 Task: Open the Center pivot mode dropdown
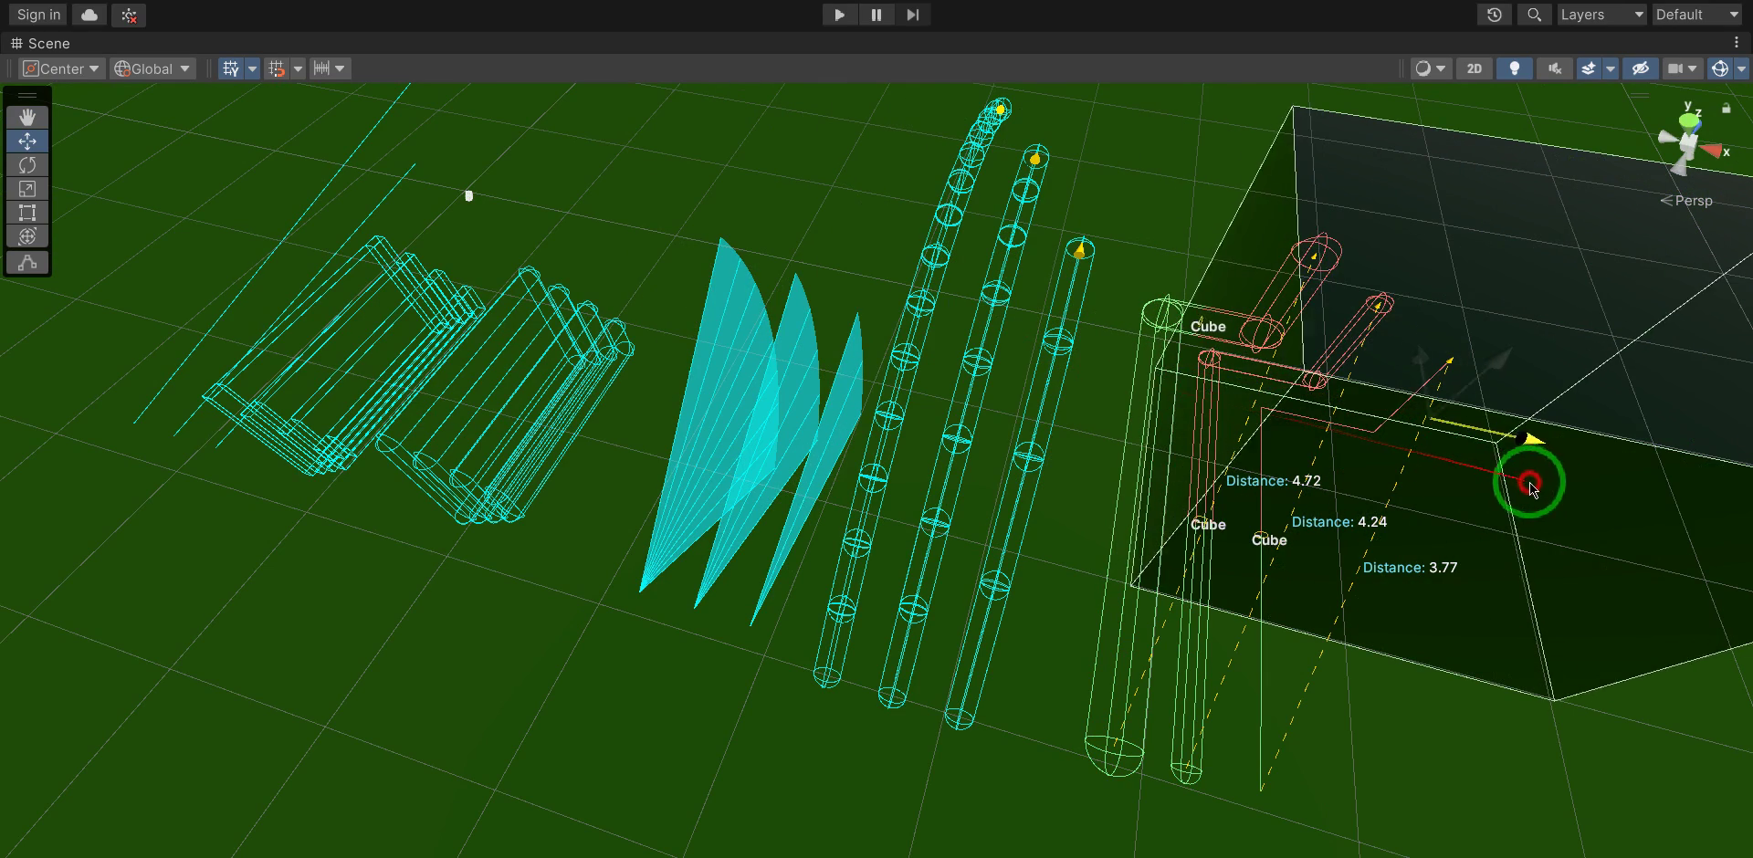(x=60, y=68)
